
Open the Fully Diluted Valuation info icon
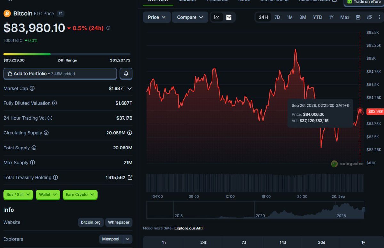click(54, 103)
